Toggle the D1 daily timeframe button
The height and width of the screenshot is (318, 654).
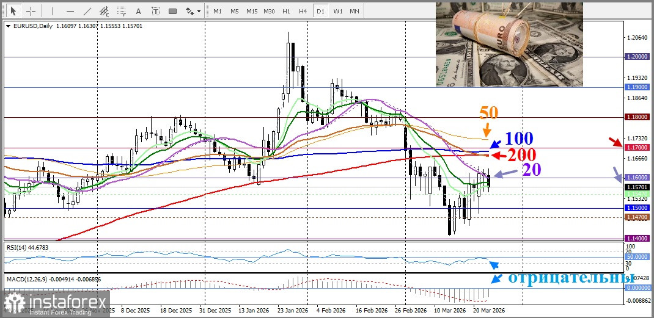pos(320,11)
